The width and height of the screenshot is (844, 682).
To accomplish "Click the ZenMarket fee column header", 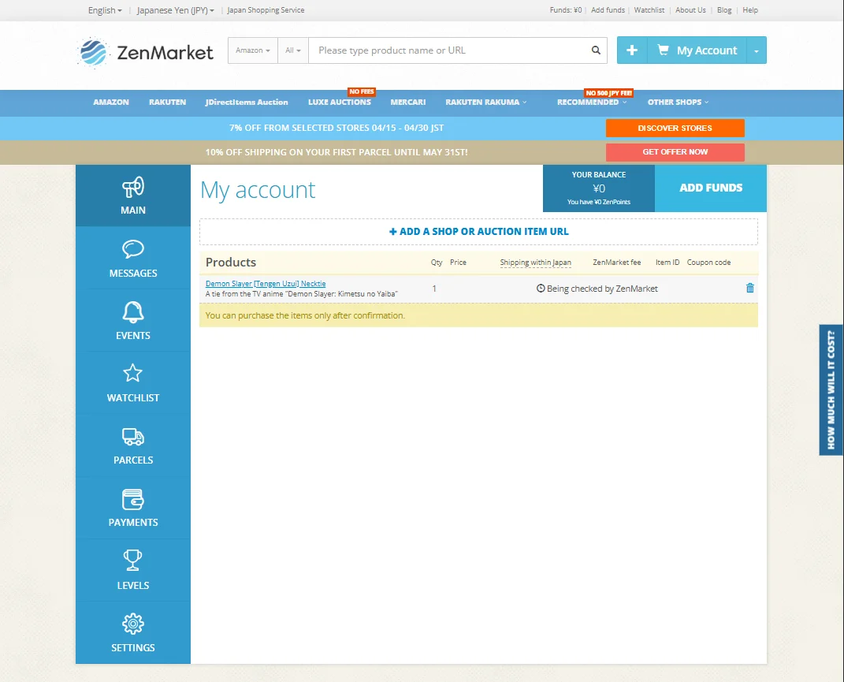I will coord(616,263).
